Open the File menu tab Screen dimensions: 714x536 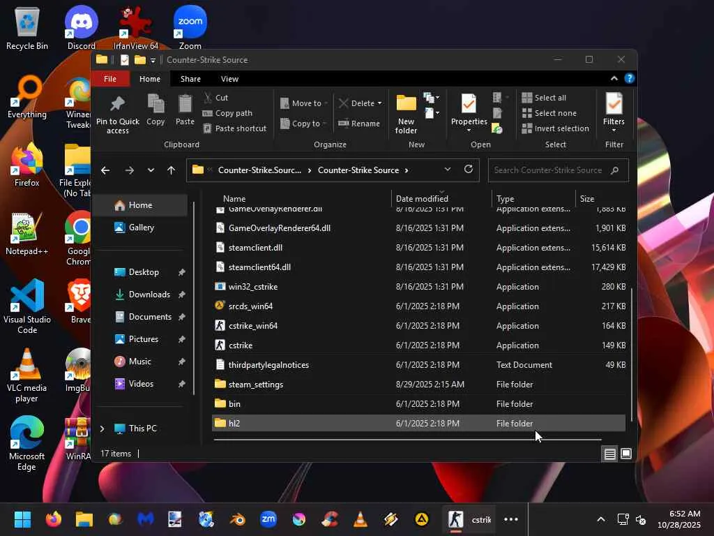point(110,79)
